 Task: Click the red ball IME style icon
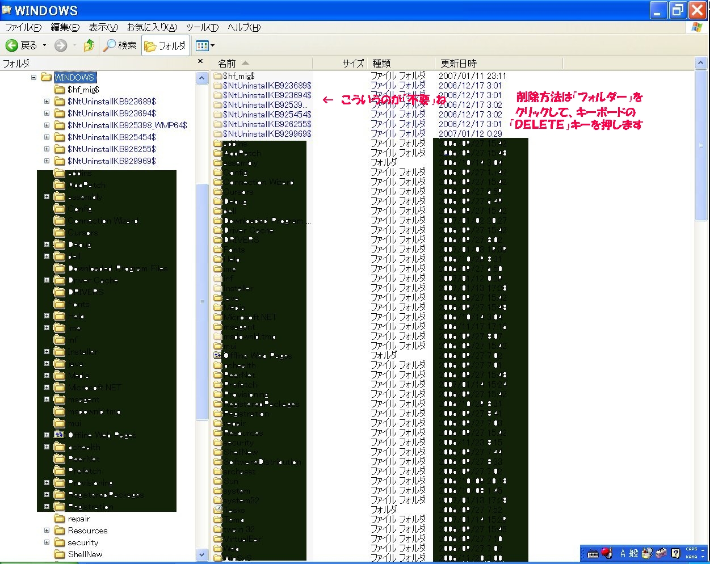coord(607,553)
